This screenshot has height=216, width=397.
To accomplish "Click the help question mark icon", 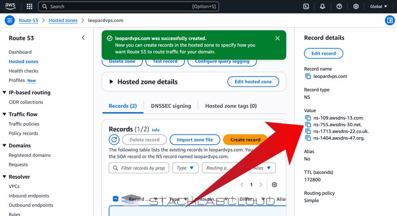I will (x=339, y=7).
